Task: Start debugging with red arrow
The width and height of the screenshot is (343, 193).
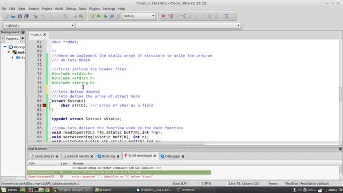Action: pos(163,16)
